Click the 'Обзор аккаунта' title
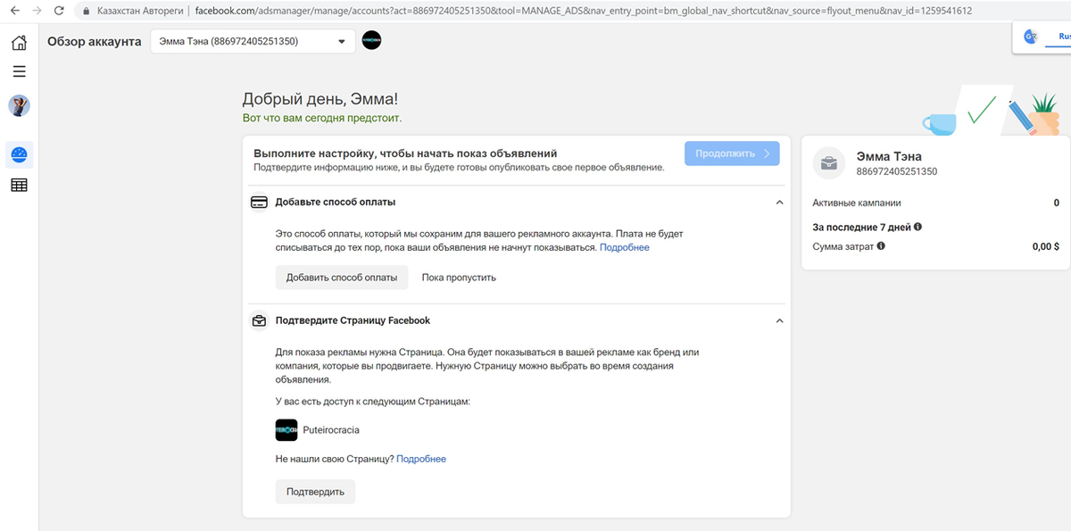The width and height of the screenshot is (1071, 531). click(94, 41)
